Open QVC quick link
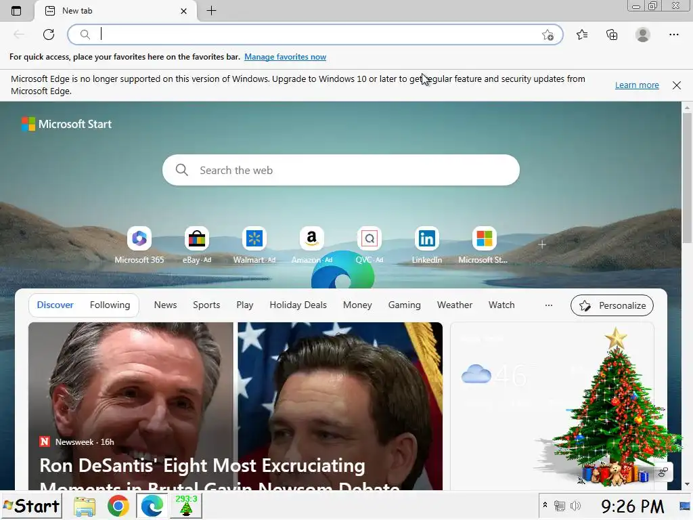Image resolution: width=693 pixels, height=520 pixels. tap(369, 245)
